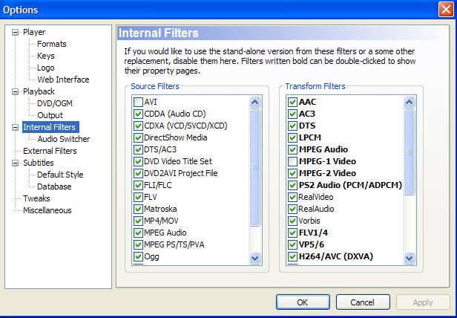Disable AAC transform filter

tap(292, 103)
